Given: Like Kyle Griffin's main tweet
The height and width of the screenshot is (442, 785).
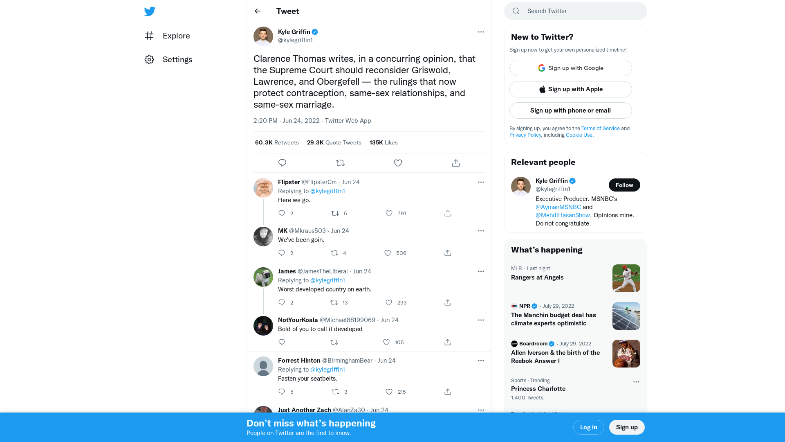Looking at the screenshot, I should point(398,163).
